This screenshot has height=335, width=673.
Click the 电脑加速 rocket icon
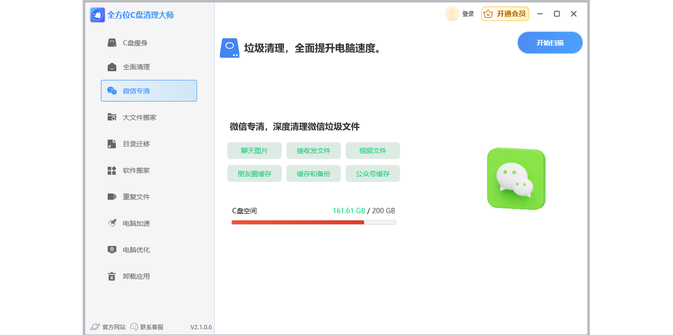[112, 223]
